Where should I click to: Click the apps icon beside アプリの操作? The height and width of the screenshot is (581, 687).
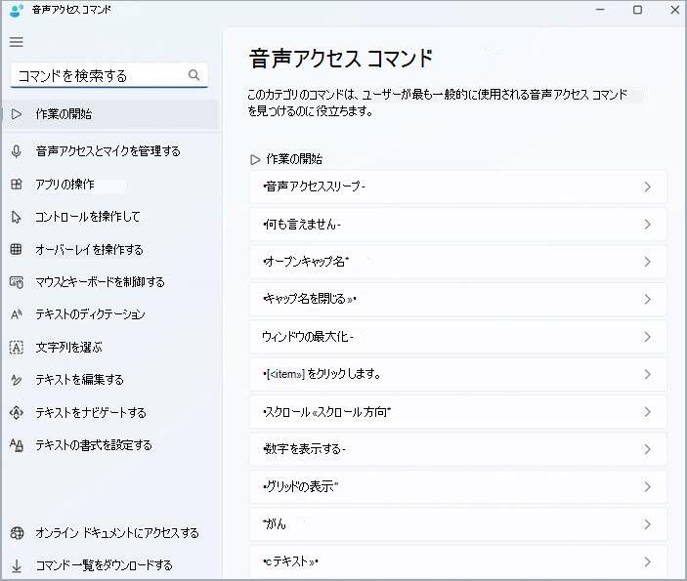pos(17,184)
